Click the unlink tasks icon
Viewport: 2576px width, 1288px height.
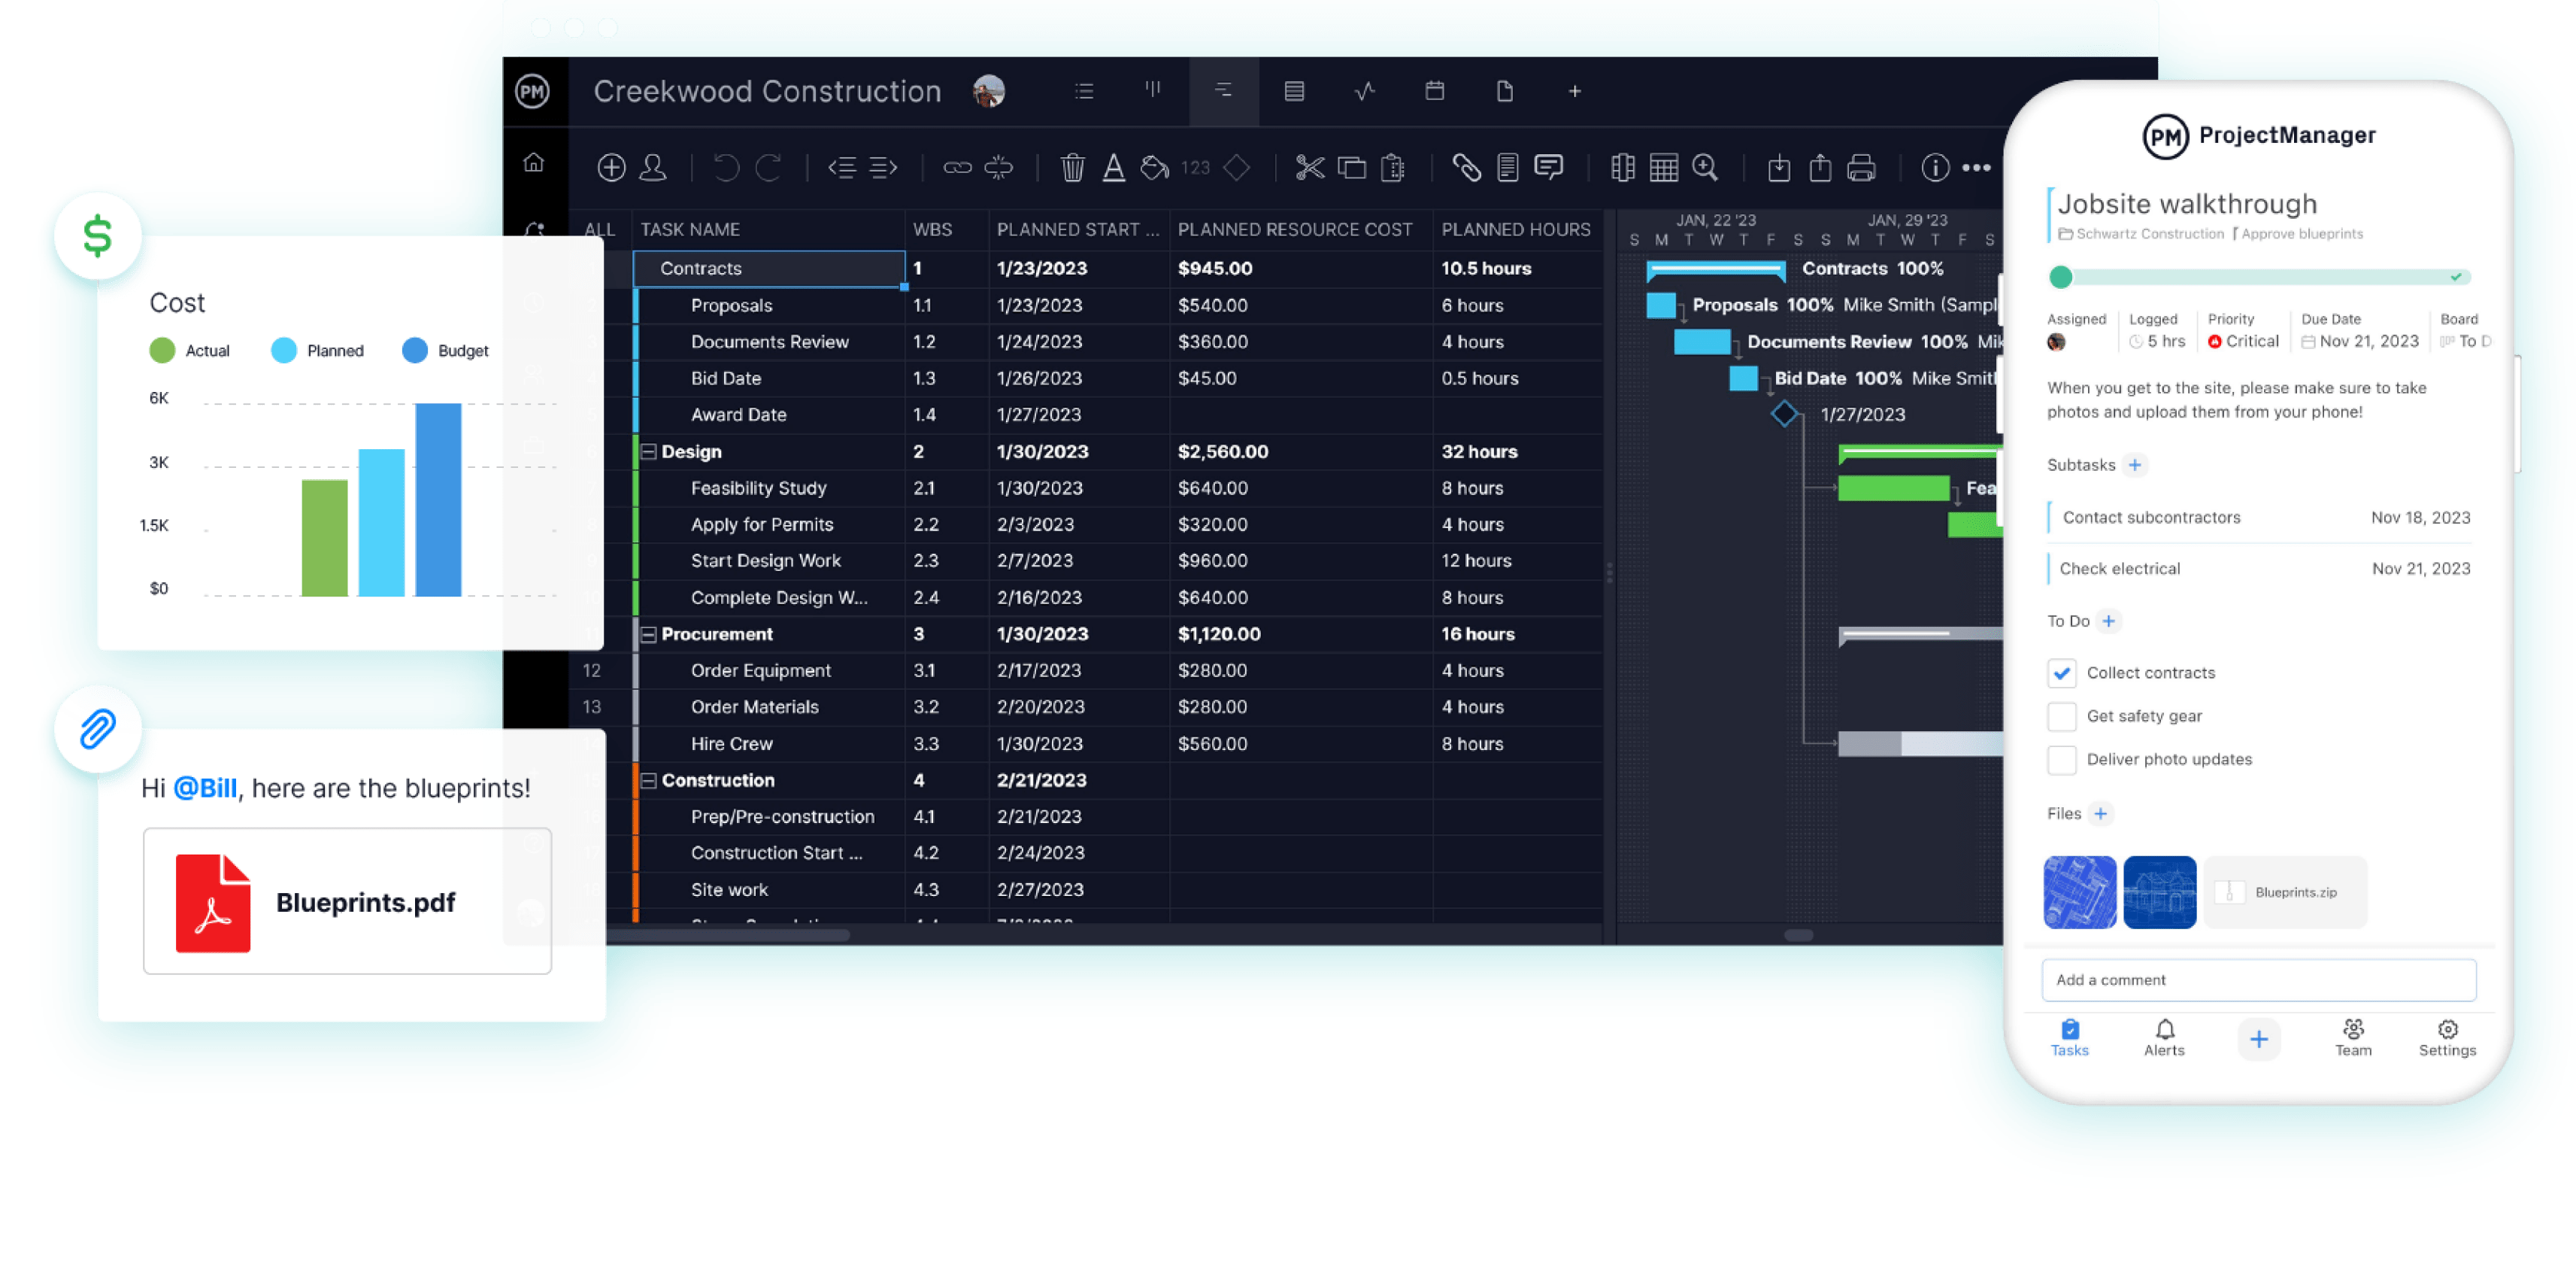pos(998,167)
